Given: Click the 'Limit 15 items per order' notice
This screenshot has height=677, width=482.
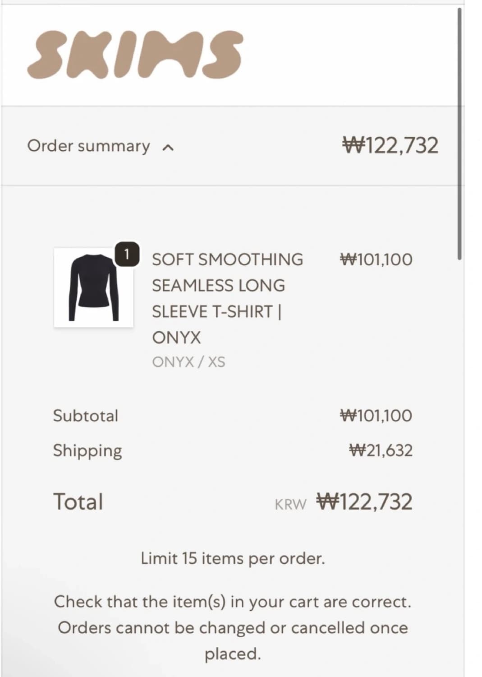Looking at the screenshot, I should (233, 559).
